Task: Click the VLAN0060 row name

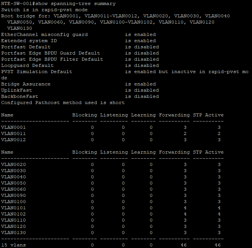Action: point(14,189)
